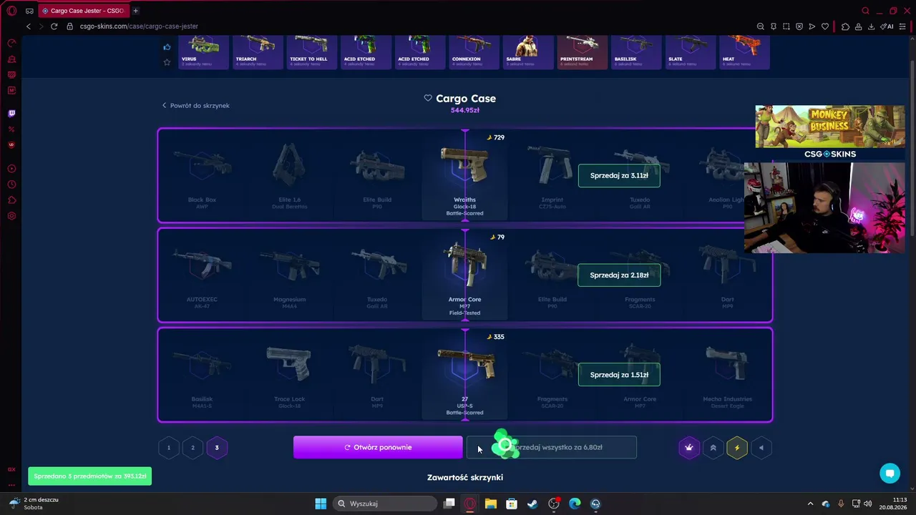Viewport: 916px width, 515px height.
Task: Reload the current page
Action: (x=54, y=26)
